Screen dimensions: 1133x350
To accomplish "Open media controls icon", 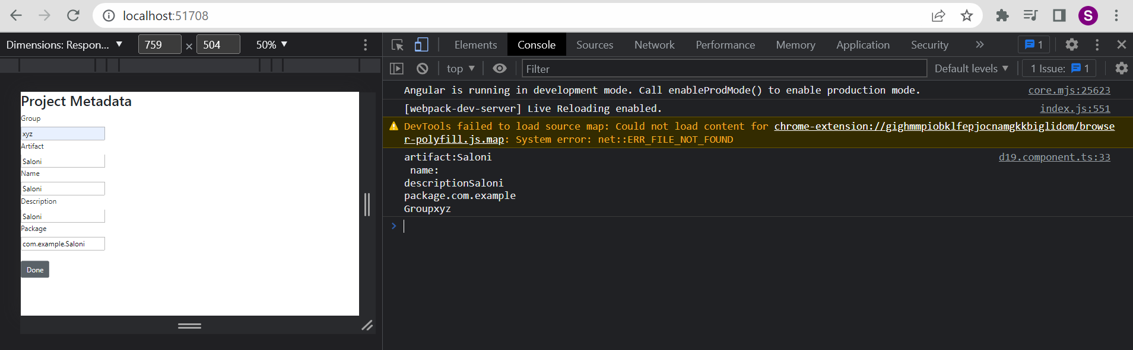I will click(x=1031, y=15).
